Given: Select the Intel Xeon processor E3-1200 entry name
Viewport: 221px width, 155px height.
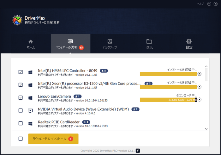Looking at the screenshot, I should (89, 84).
